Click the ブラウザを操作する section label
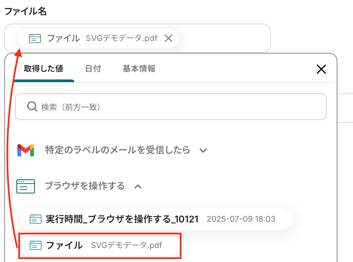The width and height of the screenshot is (353, 262). (x=85, y=186)
